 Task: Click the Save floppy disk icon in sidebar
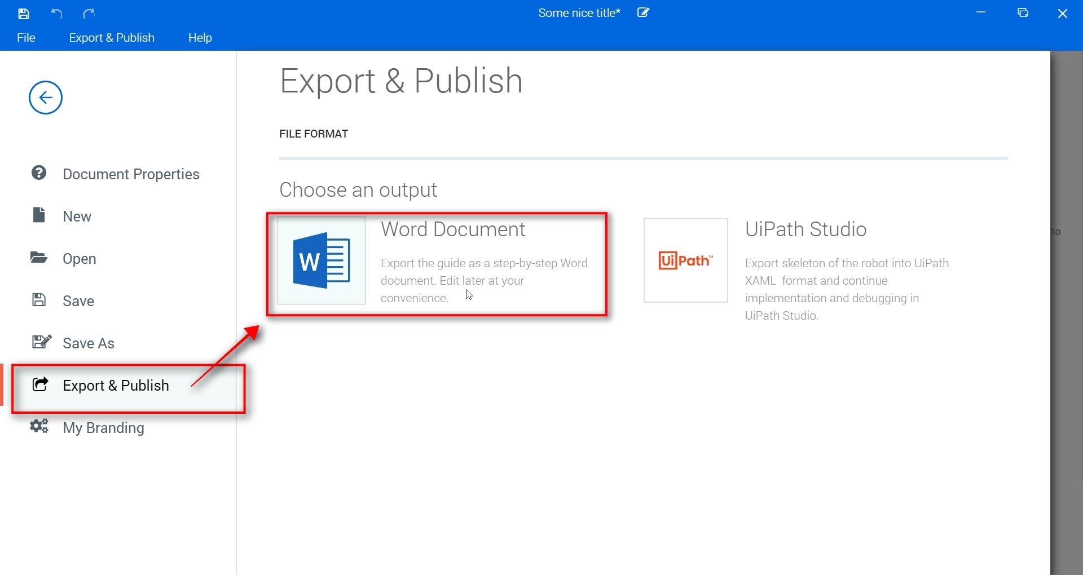39,299
